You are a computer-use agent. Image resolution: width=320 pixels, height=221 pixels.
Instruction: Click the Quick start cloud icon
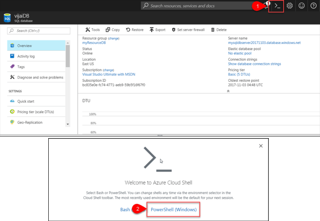pos(12,101)
